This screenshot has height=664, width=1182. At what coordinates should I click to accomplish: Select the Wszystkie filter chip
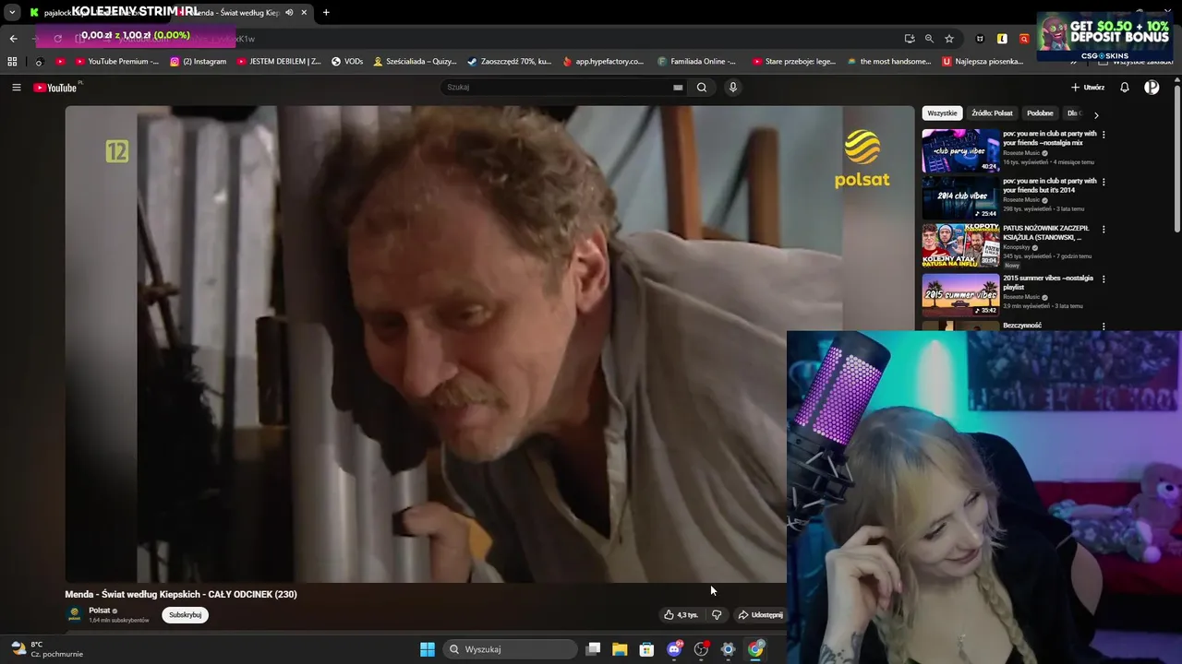click(942, 113)
